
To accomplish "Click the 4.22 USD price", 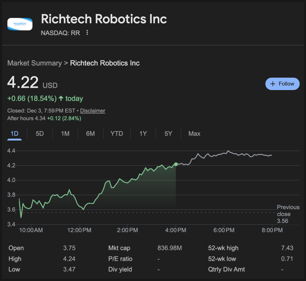I will [23, 82].
